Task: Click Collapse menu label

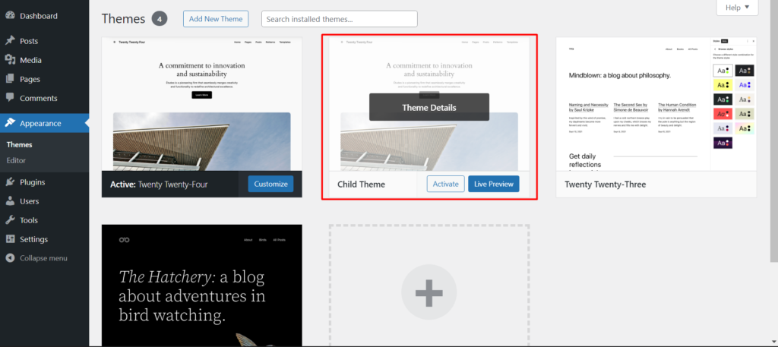Action: pos(43,258)
